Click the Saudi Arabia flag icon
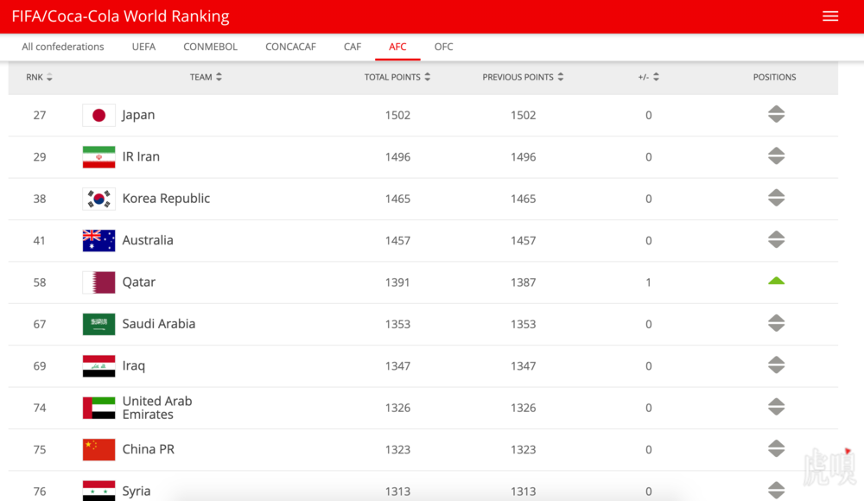Screen dimensions: 864x501 point(98,324)
